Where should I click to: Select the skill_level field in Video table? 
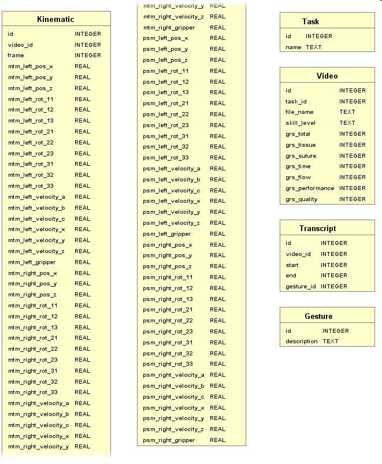tap(327, 123)
